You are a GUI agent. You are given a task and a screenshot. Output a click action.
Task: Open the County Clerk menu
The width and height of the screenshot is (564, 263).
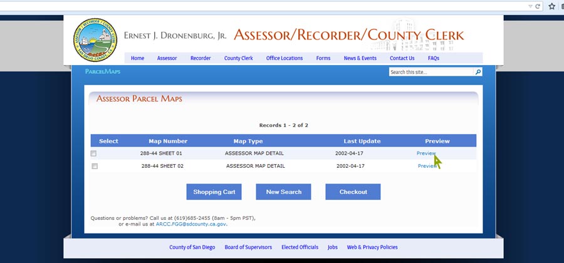tap(239, 58)
